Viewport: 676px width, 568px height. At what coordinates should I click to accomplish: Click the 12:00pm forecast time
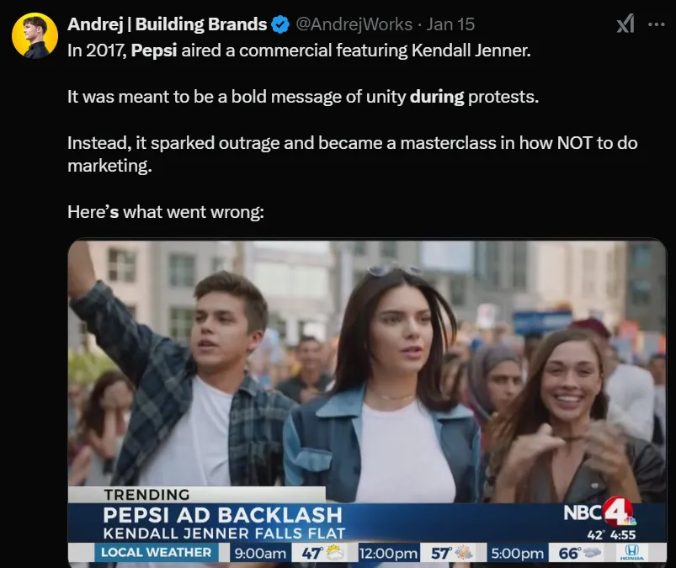coord(388,553)
